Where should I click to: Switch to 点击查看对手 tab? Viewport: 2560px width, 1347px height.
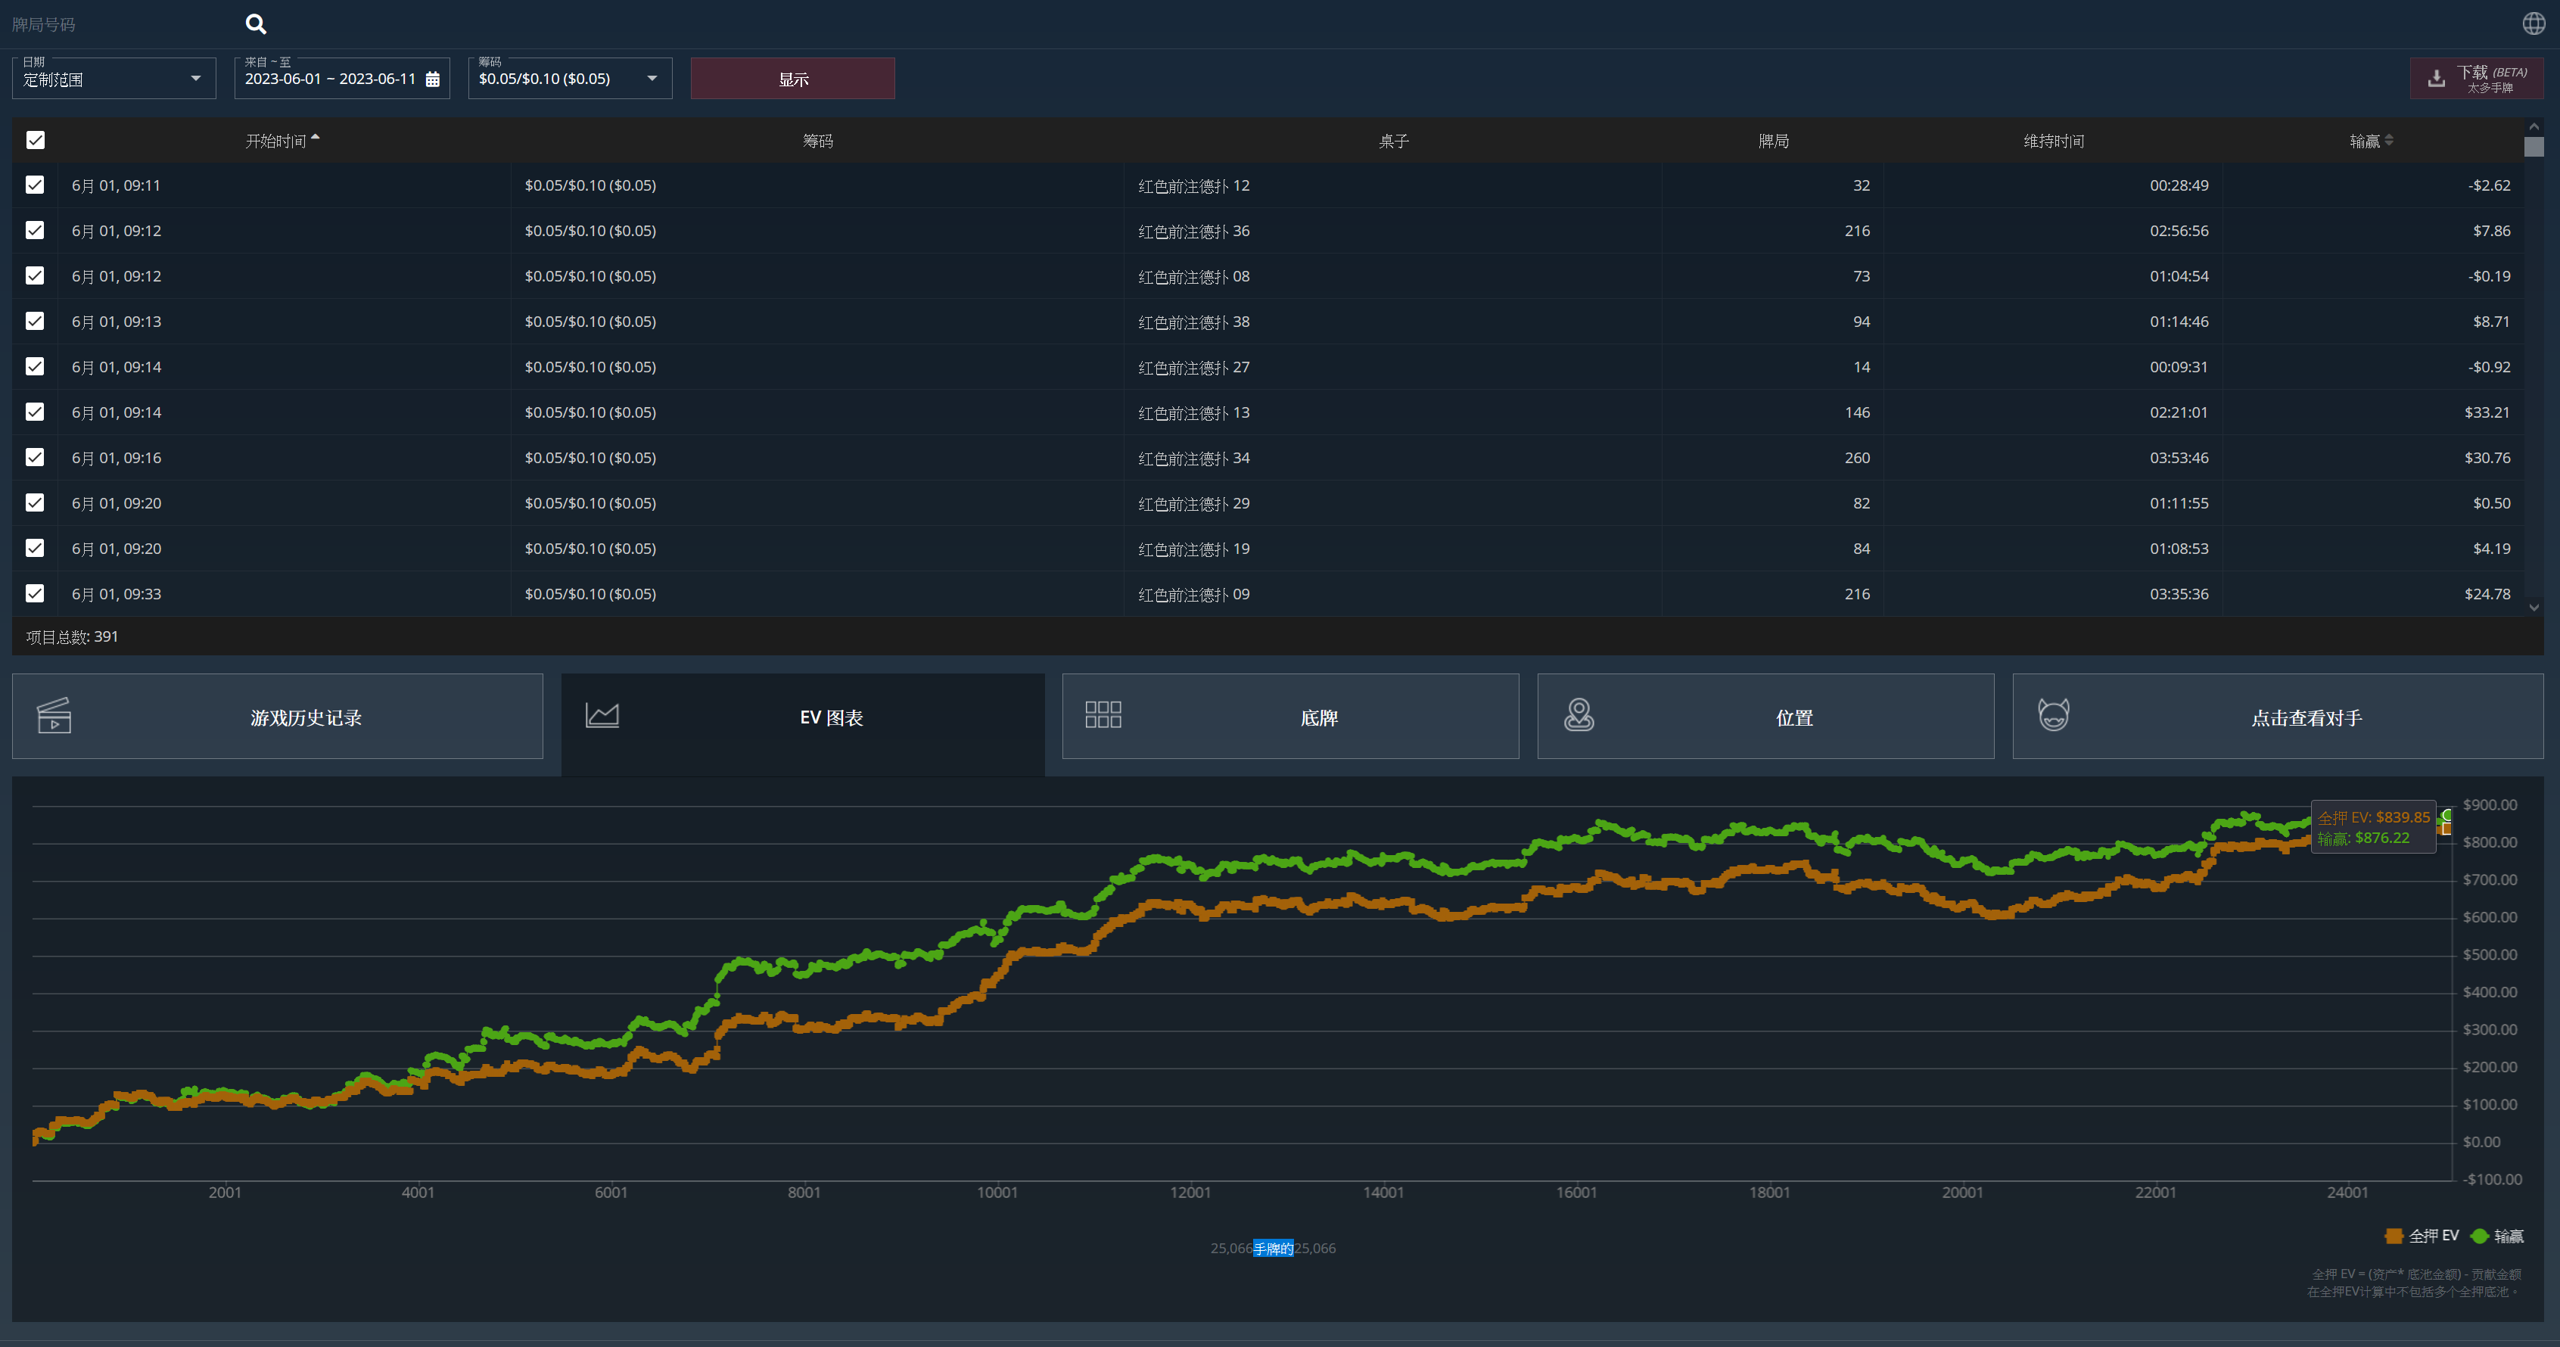(x=2278, y=717)
